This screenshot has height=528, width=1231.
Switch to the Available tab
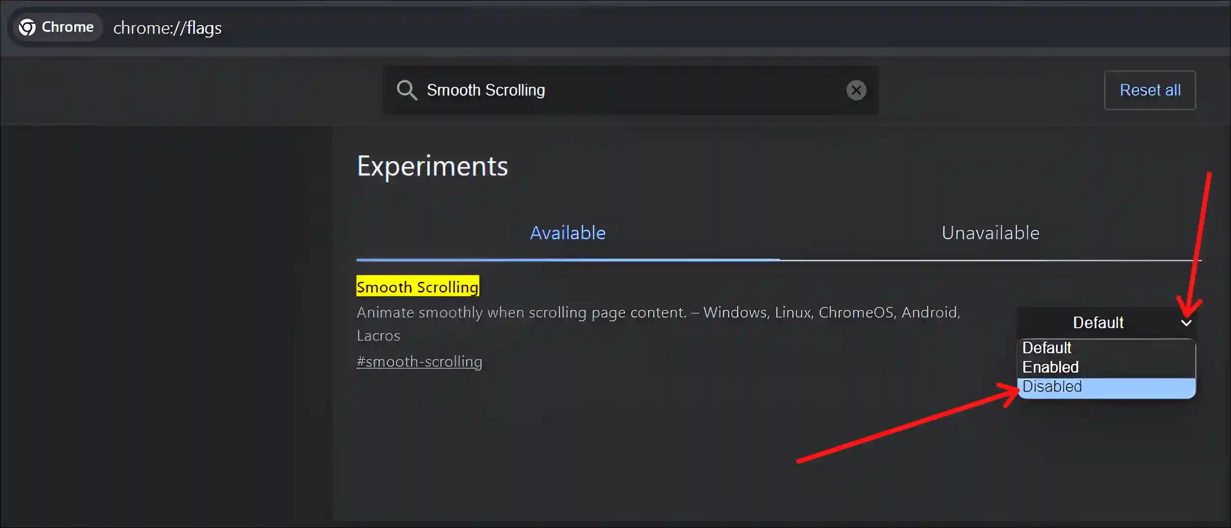568,233
